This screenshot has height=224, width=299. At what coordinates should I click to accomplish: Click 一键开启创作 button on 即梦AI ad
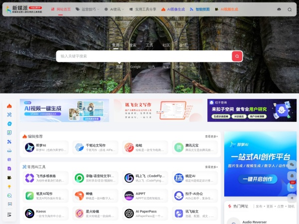[x=258, y=179]
